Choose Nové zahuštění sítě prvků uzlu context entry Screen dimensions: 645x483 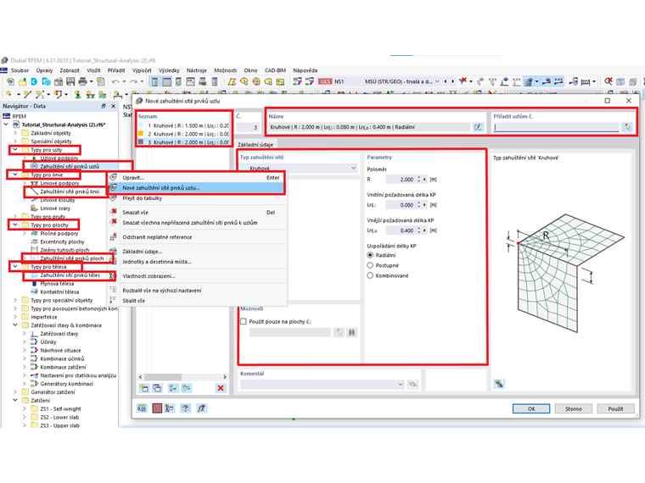198,188
